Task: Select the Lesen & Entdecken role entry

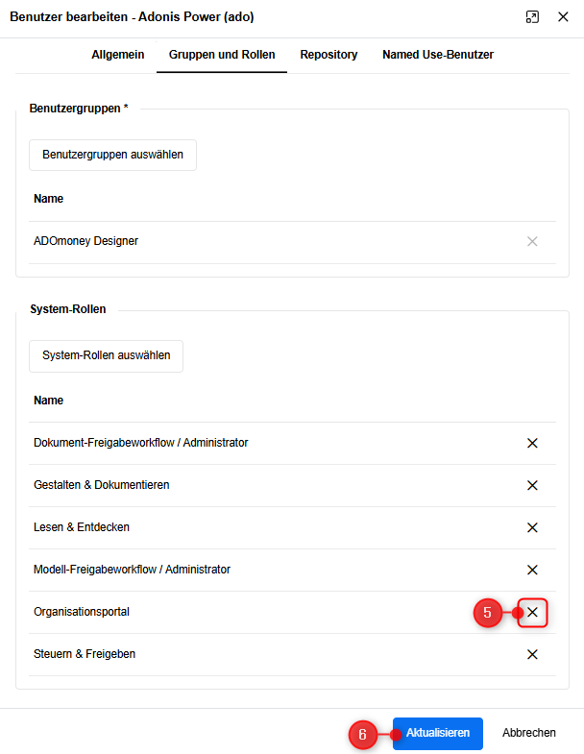Action: click(292, 527)
